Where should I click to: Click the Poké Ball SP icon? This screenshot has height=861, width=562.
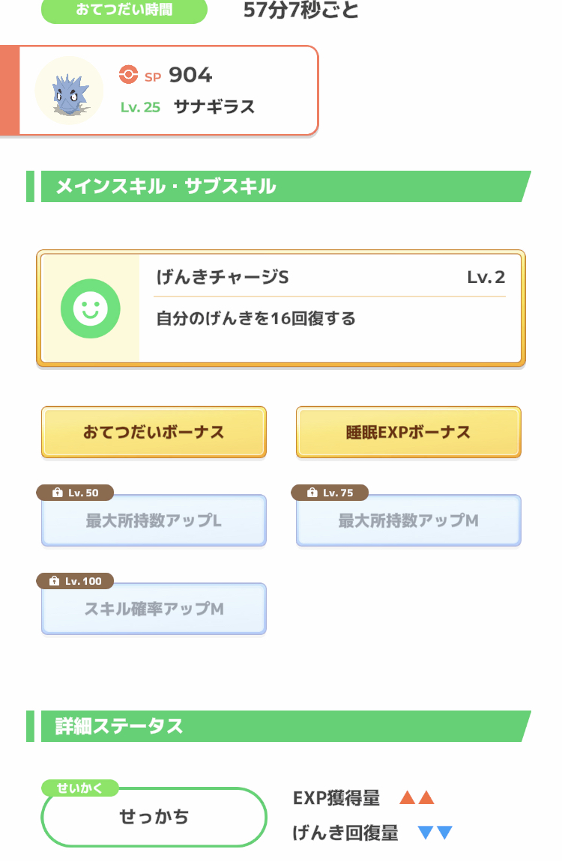[x=129, y=75]
